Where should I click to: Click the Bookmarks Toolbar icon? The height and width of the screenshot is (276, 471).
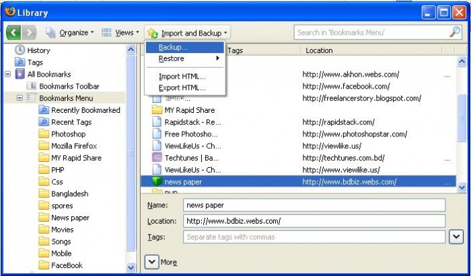coord(32,86)
